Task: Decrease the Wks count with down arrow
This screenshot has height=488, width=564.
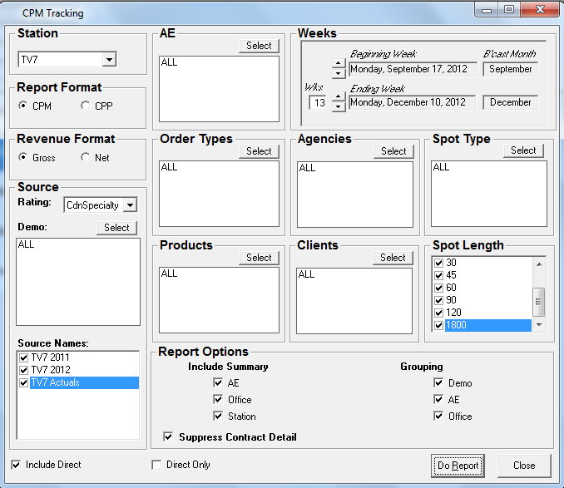Action: (x=338, y=107)
